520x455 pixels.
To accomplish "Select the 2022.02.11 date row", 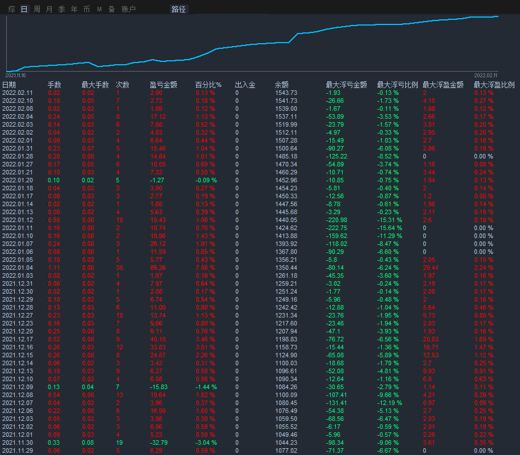I will tap(18, 93).
